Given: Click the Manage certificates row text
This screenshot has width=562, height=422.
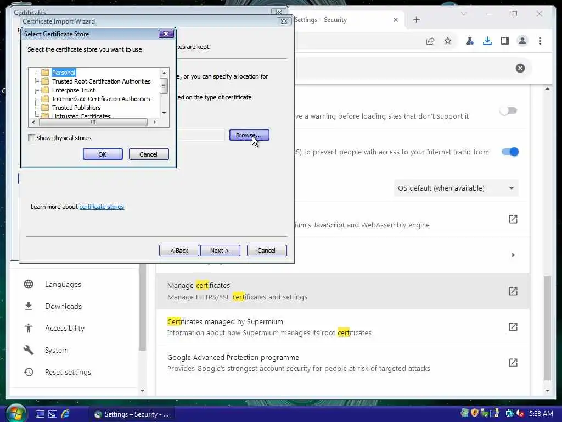Looking at the screenshot, I should tap(199, 286).
